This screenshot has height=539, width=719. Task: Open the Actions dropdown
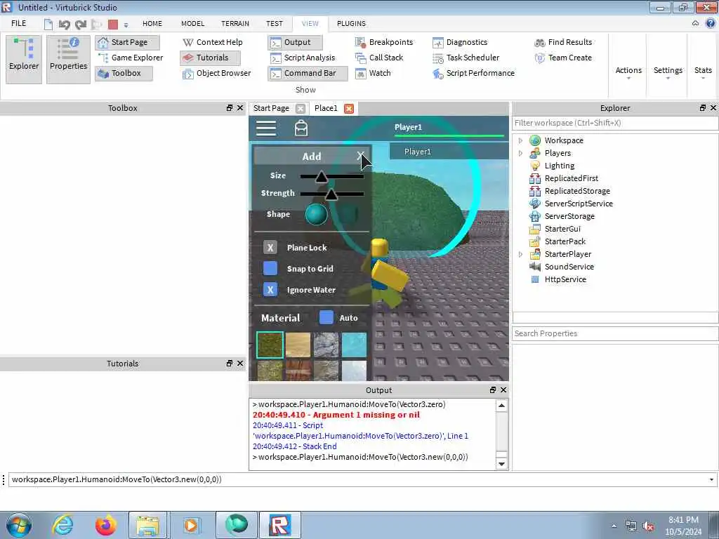(x=628, y=72)
